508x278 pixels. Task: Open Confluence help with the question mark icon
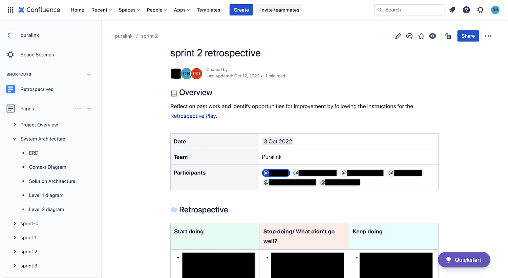coord(466,10)
